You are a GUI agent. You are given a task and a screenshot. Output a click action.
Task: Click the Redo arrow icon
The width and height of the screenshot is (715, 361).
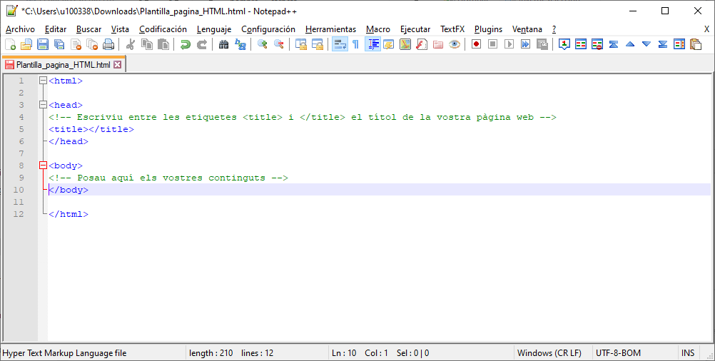point(201,44)
